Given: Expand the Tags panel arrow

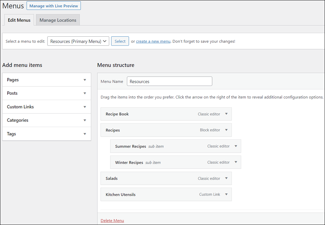Looking at the screenshot, I should (85, 134).
